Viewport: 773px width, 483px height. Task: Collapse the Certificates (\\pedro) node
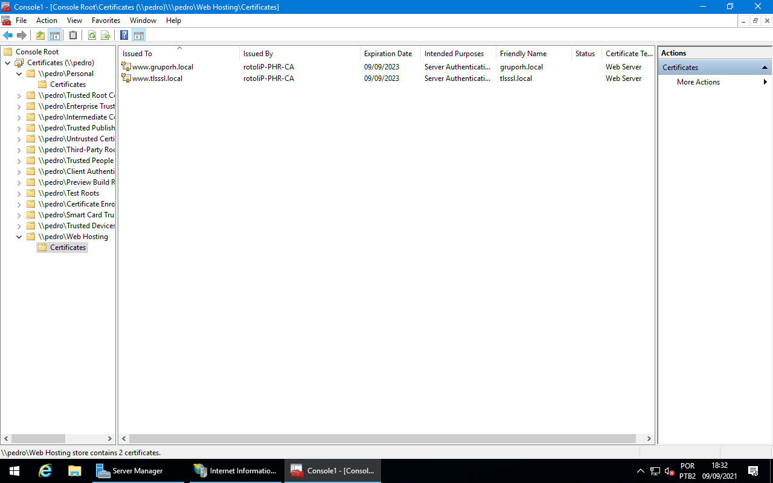click(8, 62)
